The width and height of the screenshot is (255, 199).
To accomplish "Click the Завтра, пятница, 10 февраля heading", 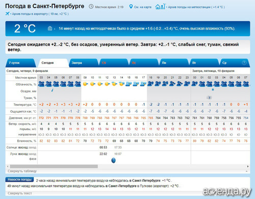I will pos(213,71).
